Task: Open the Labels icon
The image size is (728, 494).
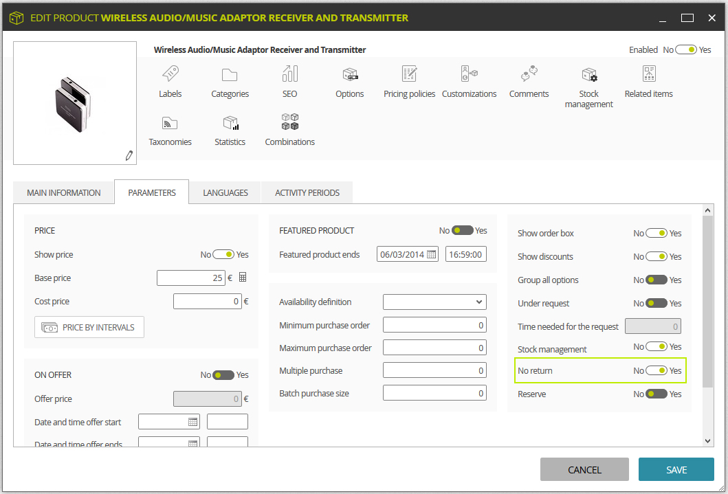Action: point(170,74)
